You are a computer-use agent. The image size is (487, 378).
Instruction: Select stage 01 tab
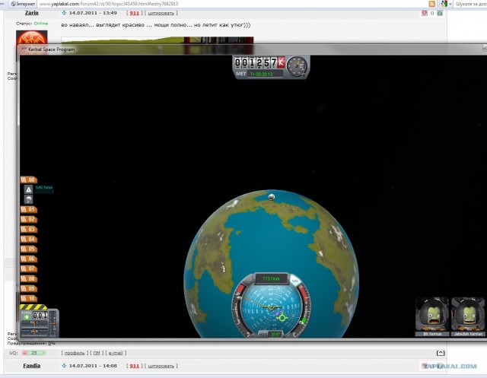tap(29, 209)
